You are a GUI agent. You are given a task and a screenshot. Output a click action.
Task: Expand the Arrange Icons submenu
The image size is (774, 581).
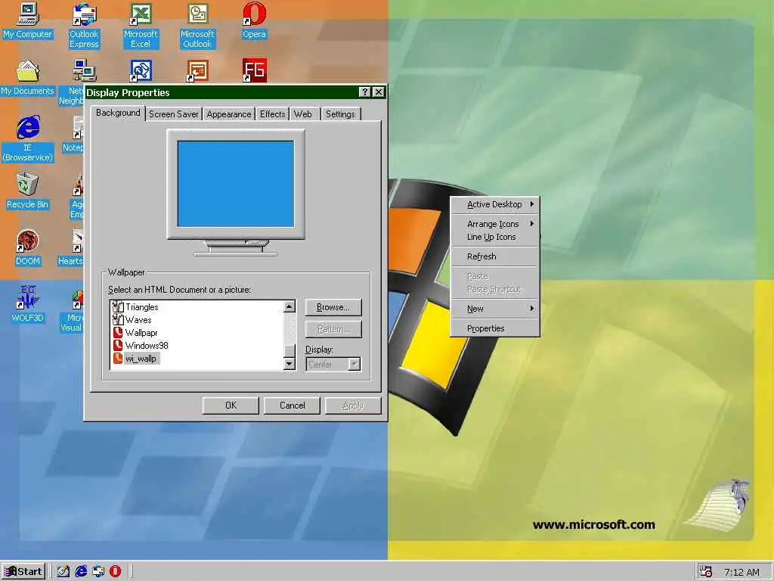click(x=495, y=224)
